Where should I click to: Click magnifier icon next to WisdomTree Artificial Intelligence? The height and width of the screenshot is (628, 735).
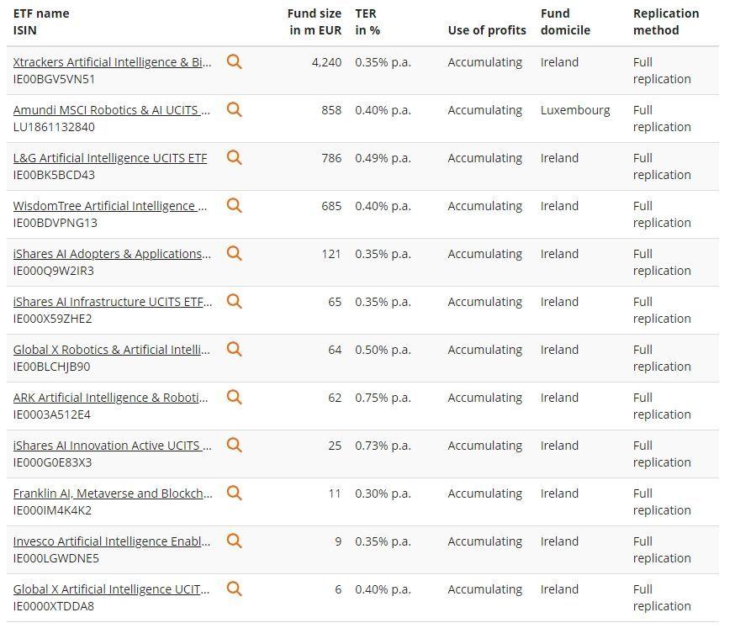[x=235, y=205]
